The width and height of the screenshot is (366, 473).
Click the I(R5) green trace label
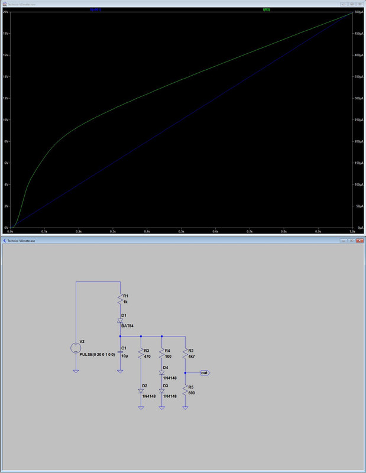pos(267,9)
